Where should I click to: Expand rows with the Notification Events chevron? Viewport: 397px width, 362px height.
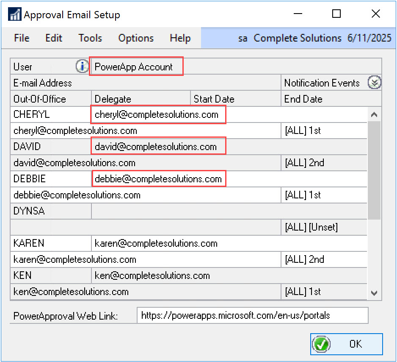(x=374, y=83)
